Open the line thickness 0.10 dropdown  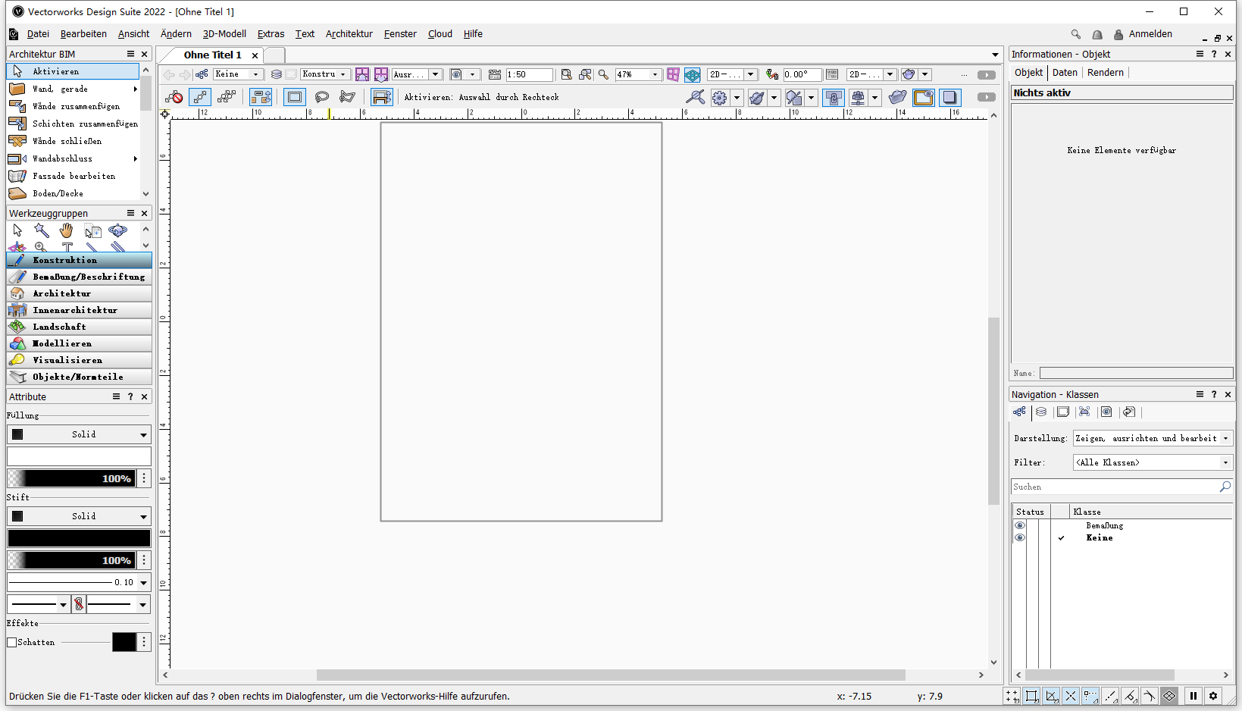coord(79,582)
